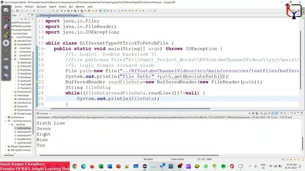
Task: Expand the Maven Dependencies node
Action: pyautogui.click(x=6, y=146)
